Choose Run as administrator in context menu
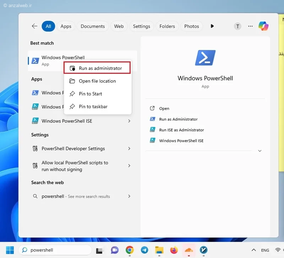This screenshot has width=284, height=258. pyautogui.click(x=97, y=68)
